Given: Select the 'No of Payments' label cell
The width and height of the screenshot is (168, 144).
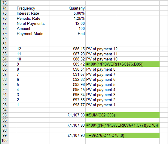Looking at the screenshot, I should (x=33, y=23).
